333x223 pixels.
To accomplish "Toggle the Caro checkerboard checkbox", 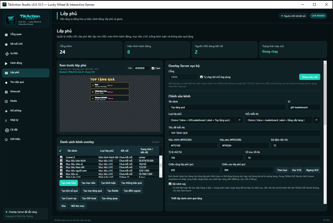I will (153, 68).
